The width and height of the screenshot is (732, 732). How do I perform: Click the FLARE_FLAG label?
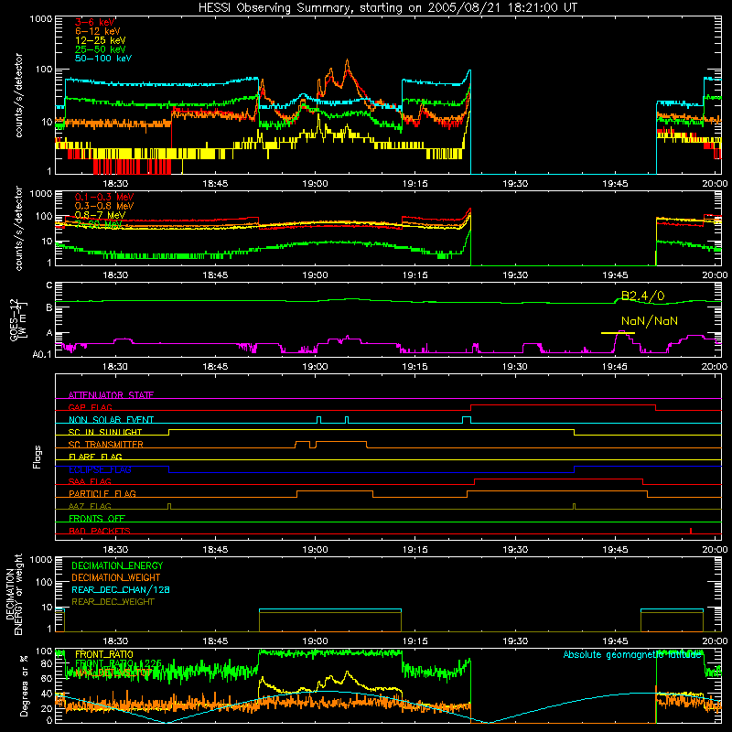pos(95,457)
